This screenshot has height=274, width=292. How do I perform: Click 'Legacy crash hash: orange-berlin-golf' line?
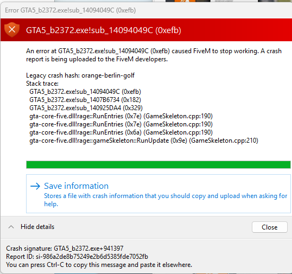point(80,75)
